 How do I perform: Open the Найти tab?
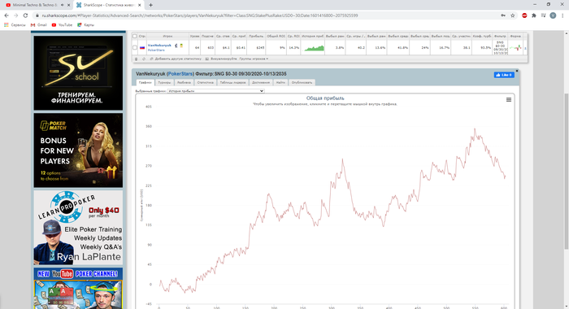pos(280,82)
